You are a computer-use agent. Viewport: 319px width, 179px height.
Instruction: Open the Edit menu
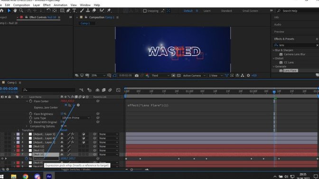7,5
